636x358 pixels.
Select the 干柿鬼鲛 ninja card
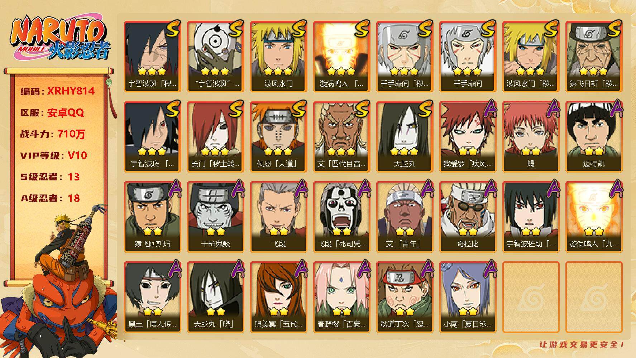(x=215, y=217)
